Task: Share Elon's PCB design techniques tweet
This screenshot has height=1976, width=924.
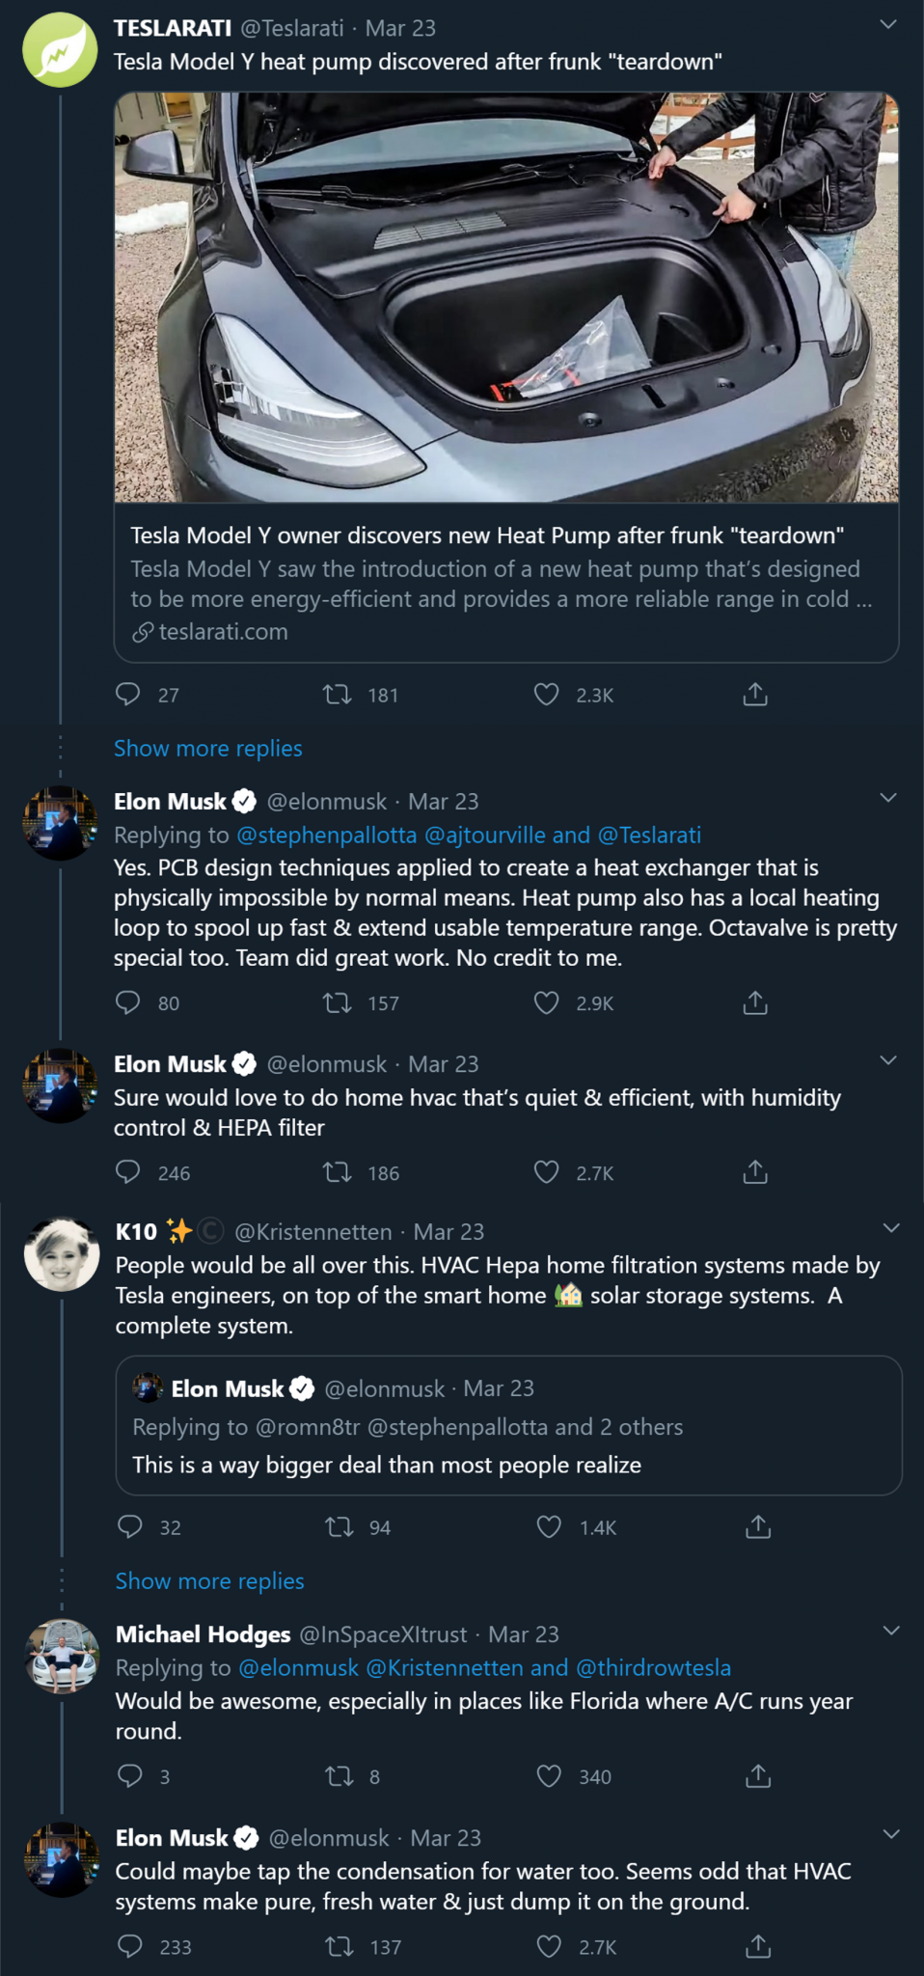Action: (x=755, y=1003)
